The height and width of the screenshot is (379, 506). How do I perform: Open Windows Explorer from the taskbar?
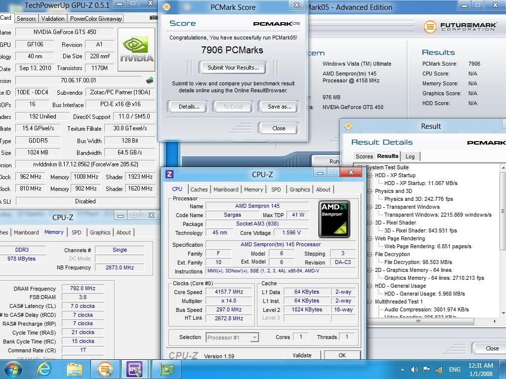pyautogui.click(x=75, y=369)
